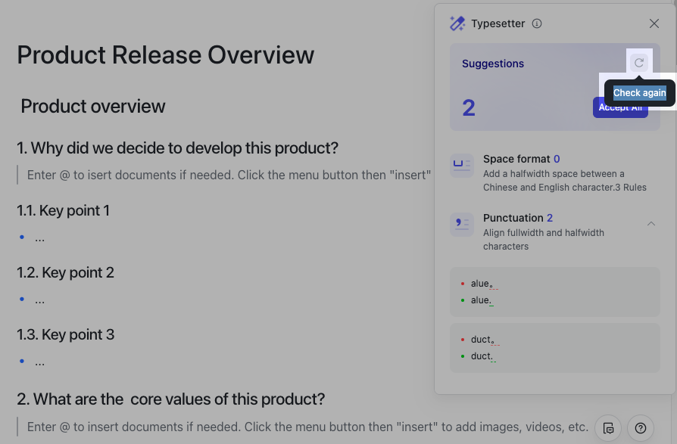Click the info icon beside Typesetter
This screenshot has width=677, height=444.
click(537, 23)
